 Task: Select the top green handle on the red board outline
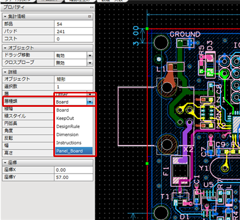(147, 29)
